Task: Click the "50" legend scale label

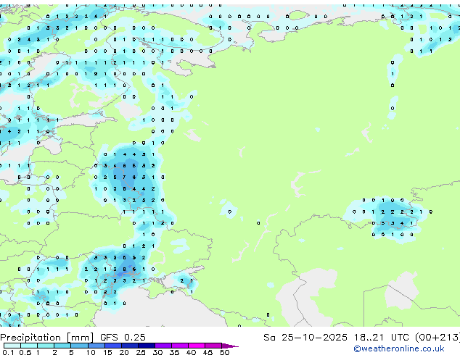Action: click(225, 352)
